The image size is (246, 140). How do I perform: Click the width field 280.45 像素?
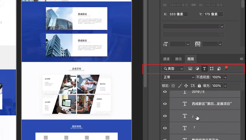coord(178,5)
